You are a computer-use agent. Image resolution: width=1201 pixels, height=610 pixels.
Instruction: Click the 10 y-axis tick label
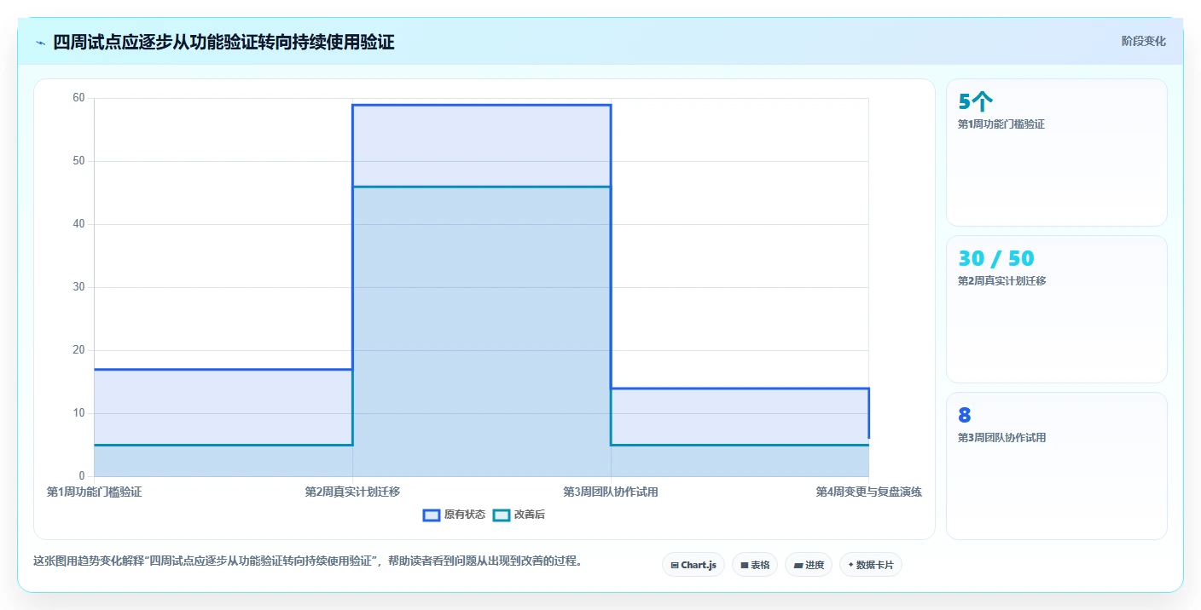[x=78, y=413]
